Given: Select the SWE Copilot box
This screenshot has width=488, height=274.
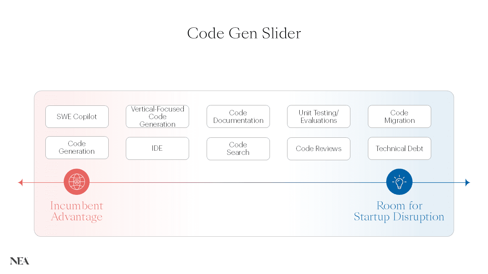Looking at the screenshot, I should 77,116.
